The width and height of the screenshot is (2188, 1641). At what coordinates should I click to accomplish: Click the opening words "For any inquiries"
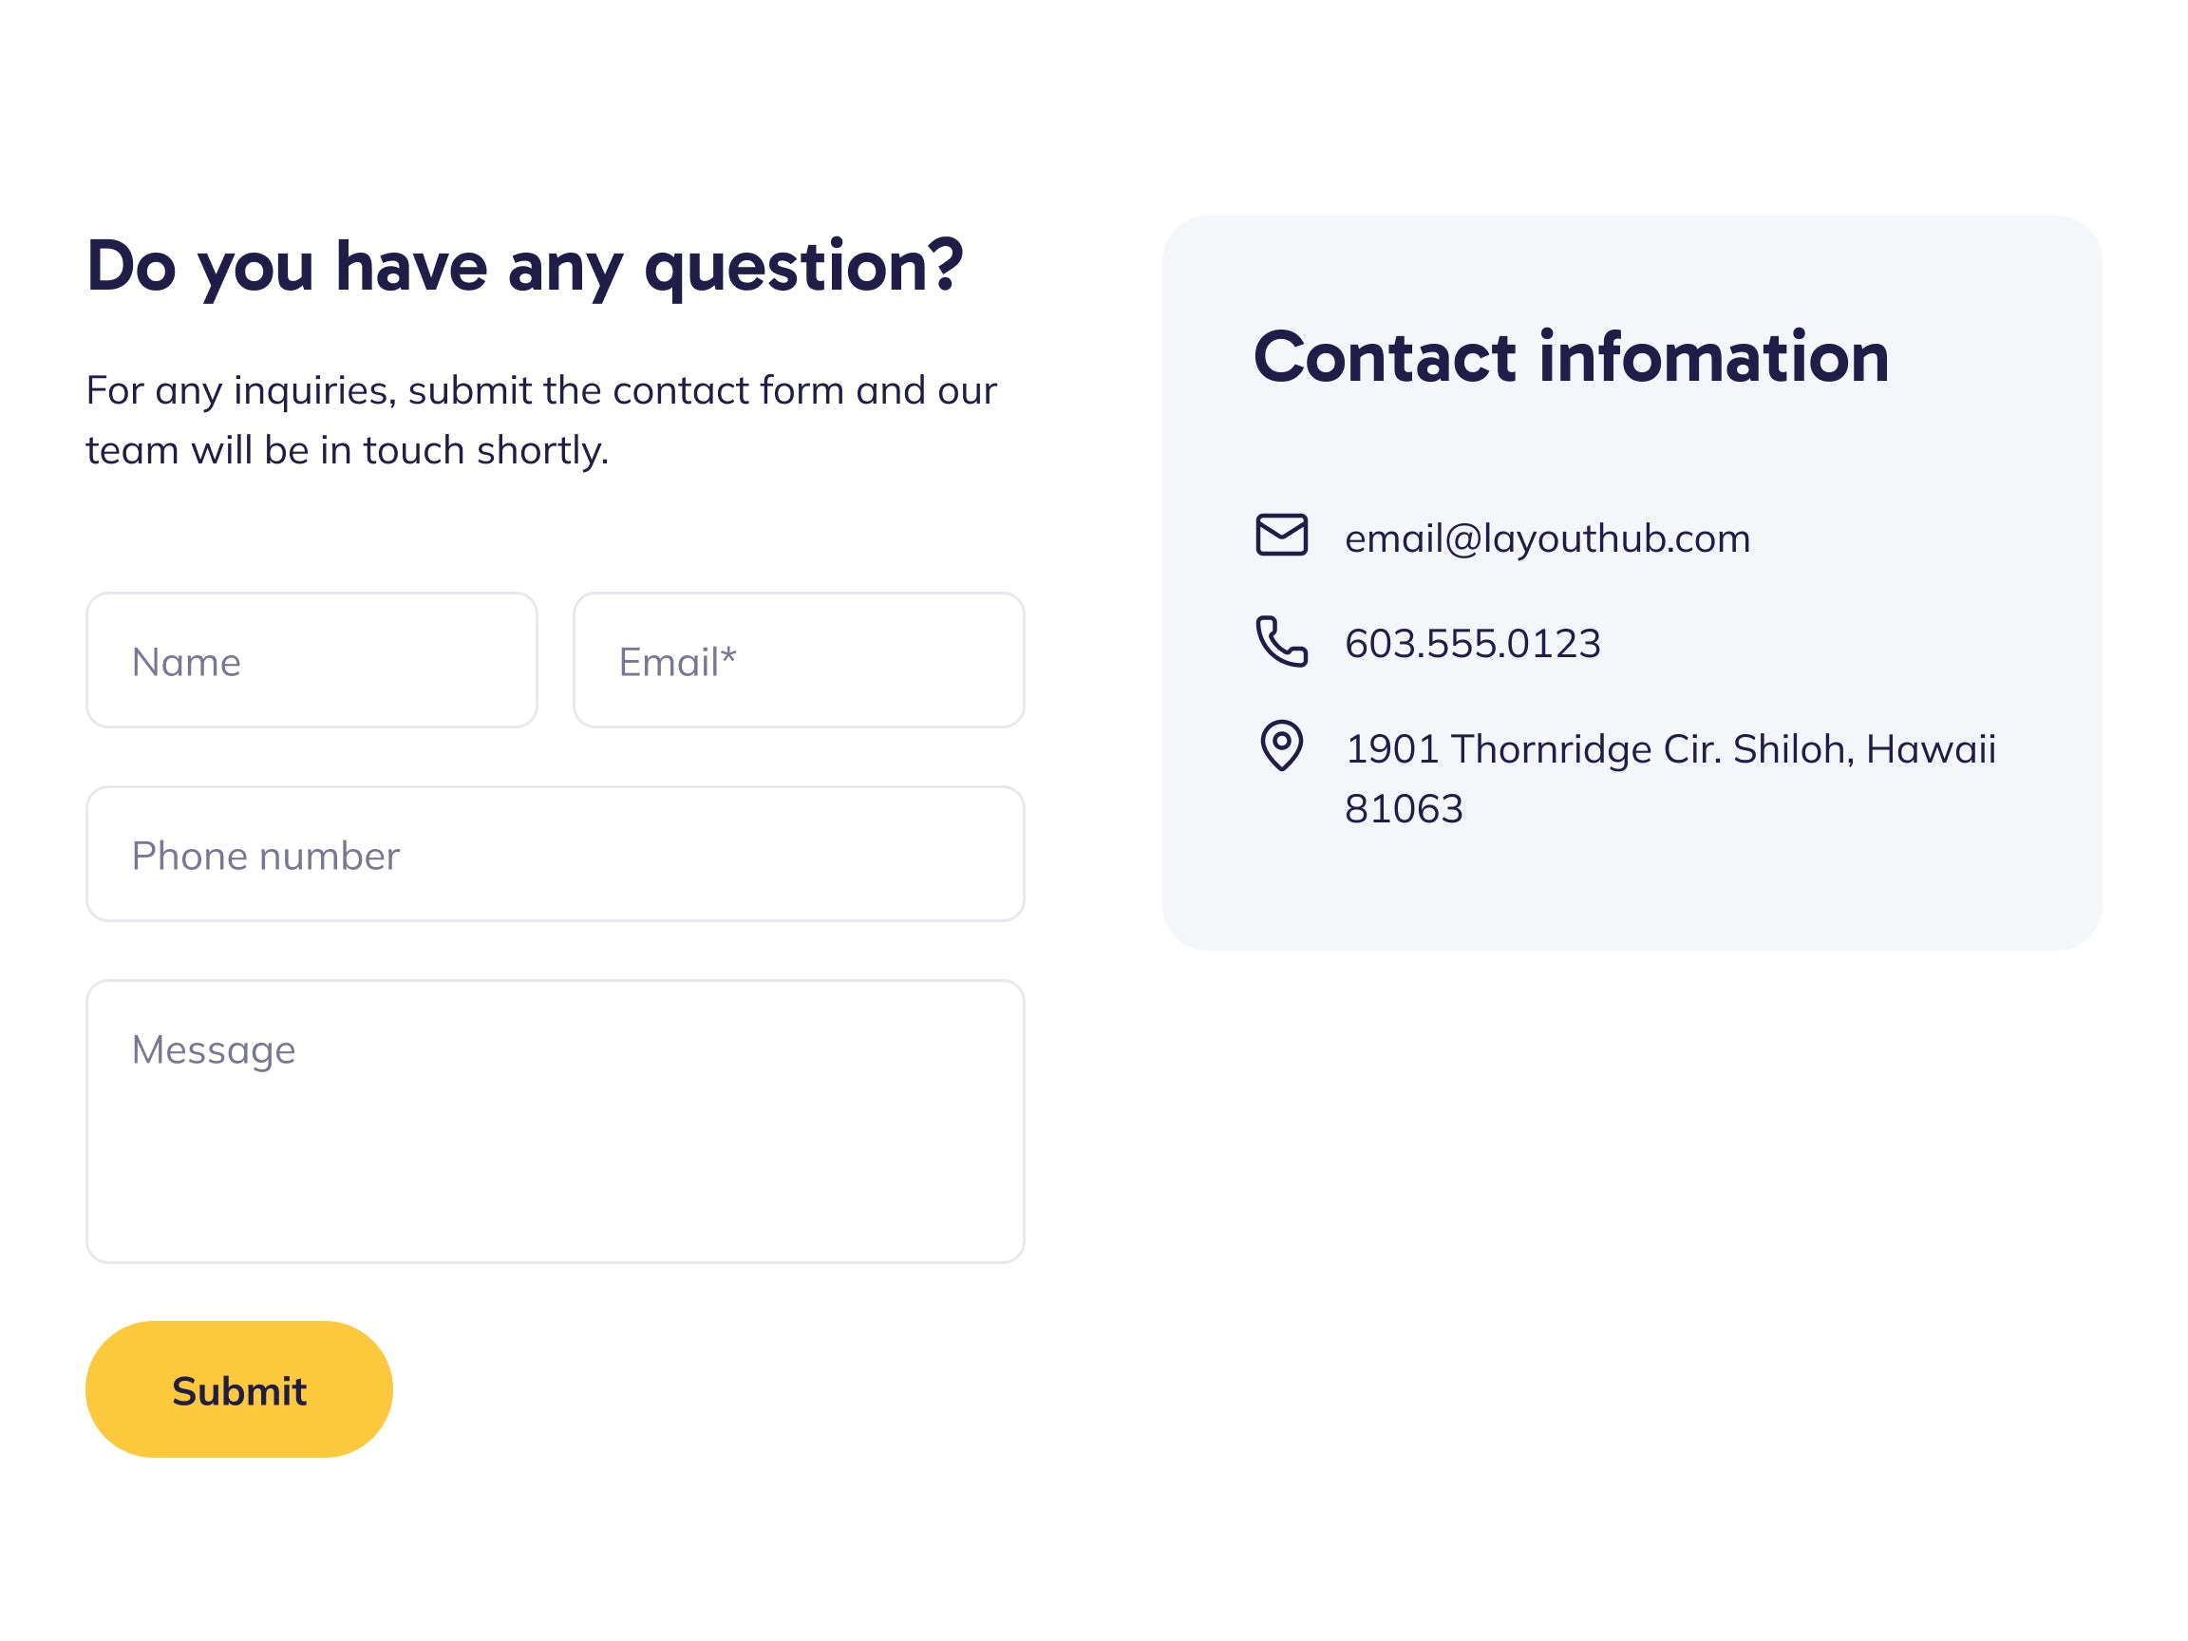[x=240, y=390]
